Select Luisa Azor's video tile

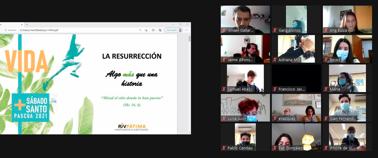click(245, 106)
